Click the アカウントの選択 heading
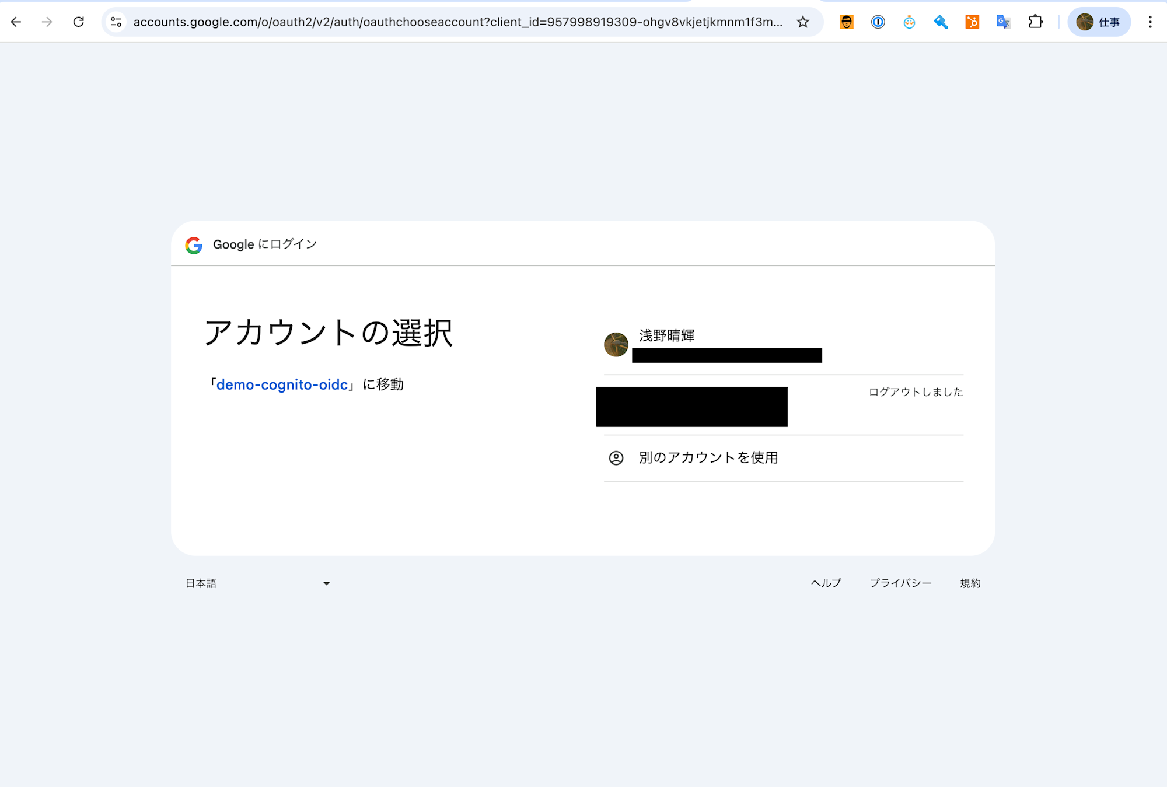 [x=329, y=333]
